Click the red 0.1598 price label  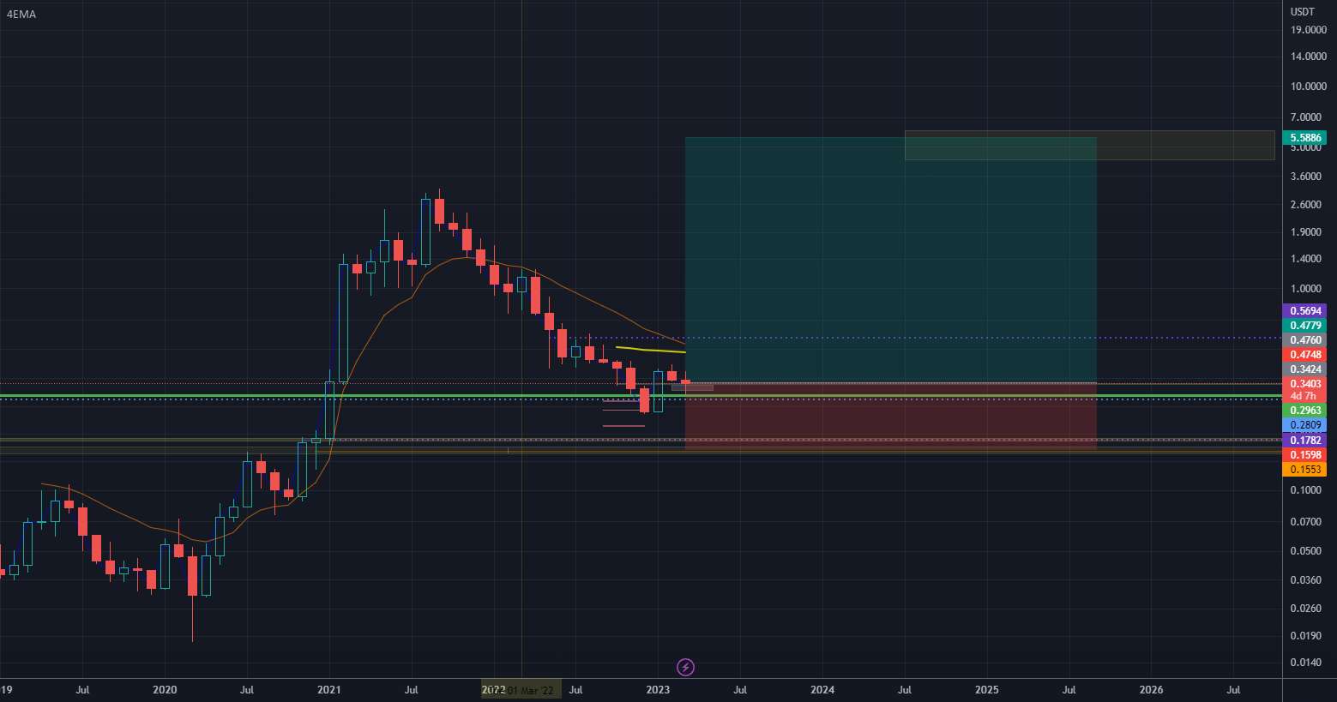(x=1304, y=455)
